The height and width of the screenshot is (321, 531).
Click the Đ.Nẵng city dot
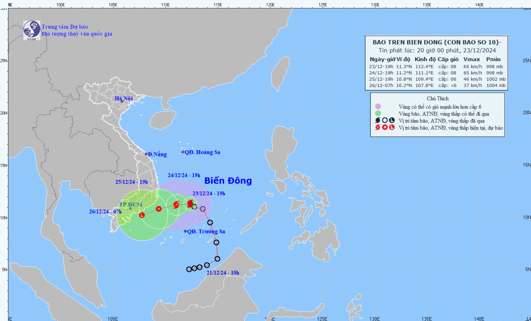(146, 154)
